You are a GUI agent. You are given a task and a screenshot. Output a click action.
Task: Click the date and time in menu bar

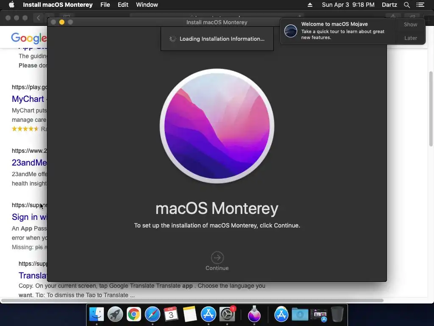(x=348, y=5)
